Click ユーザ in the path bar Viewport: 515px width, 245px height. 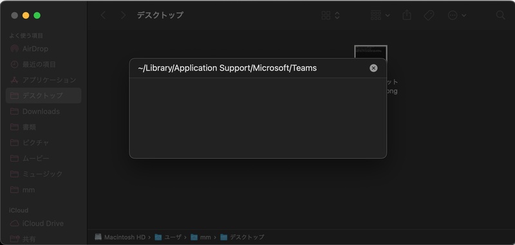[168, 237]
